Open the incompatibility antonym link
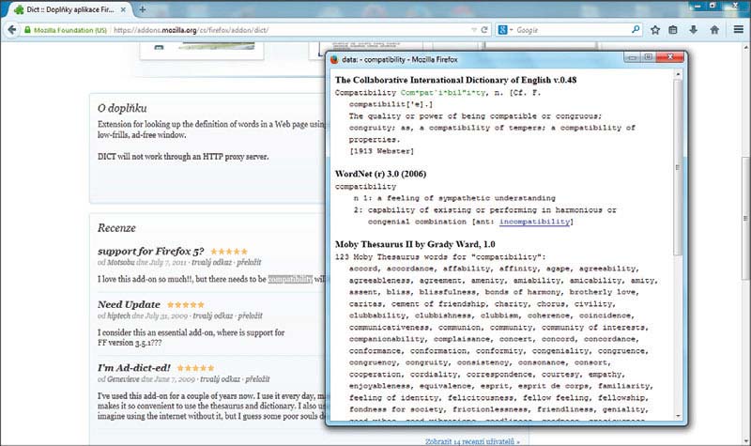This screenshot has height=446, width=751. 534,222
